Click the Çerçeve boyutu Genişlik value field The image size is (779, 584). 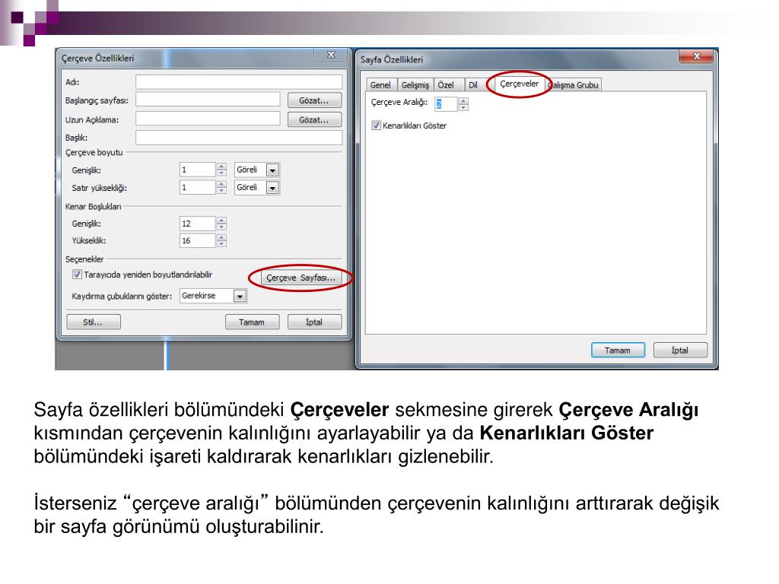(x=197, y=170)
